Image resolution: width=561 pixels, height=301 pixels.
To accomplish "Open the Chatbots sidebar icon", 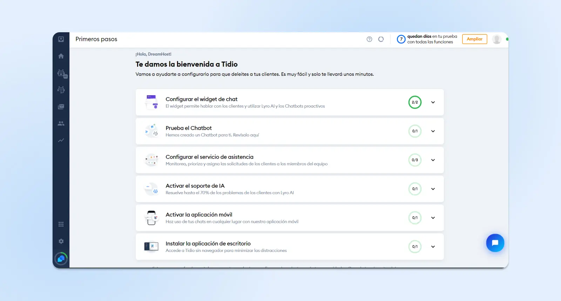I will 61,90.
